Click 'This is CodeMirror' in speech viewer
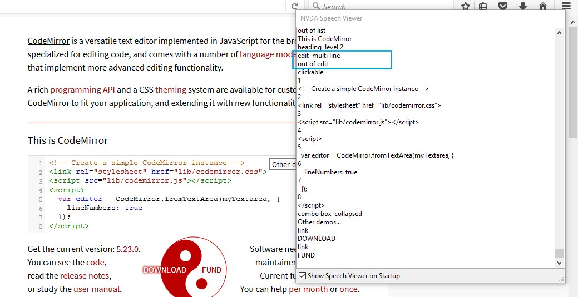This screenshot has width=578, height=297. click(x=325, y=39)
